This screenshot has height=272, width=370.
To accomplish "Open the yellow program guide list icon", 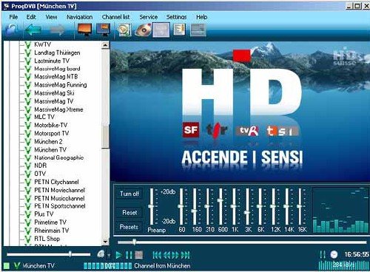I will [x=179, y=30].
